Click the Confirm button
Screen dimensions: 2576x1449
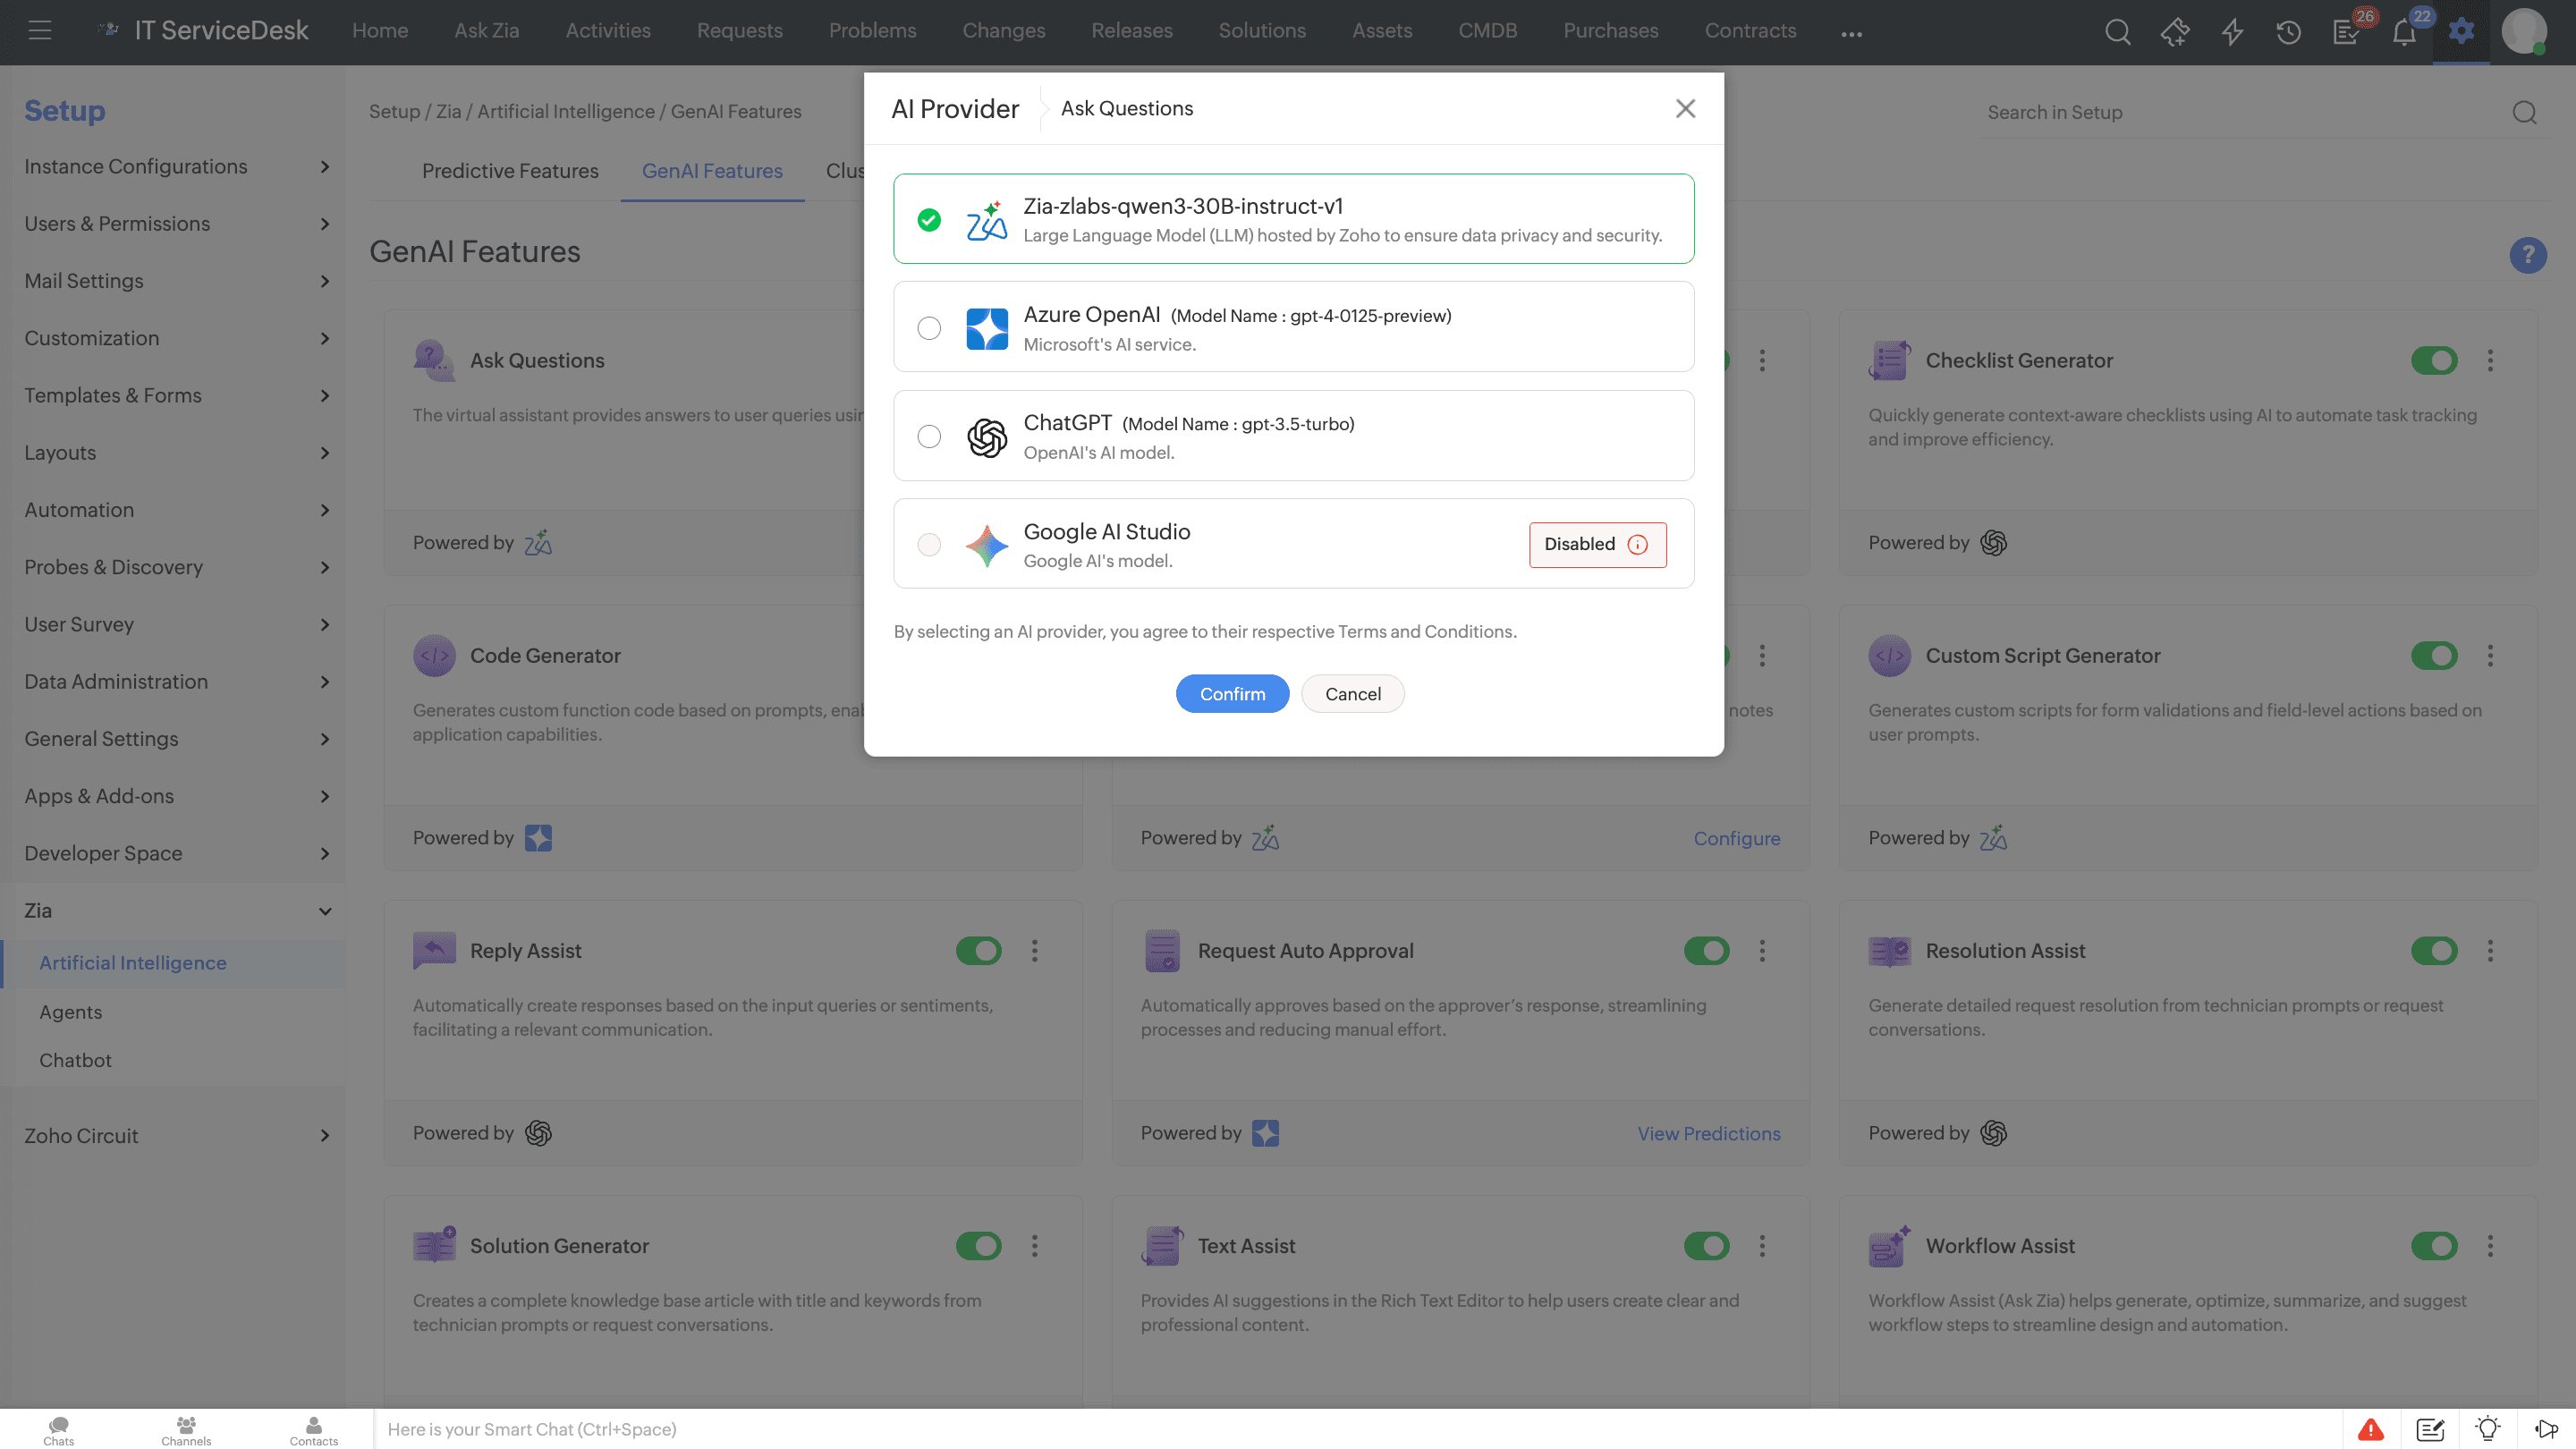coord(1232,694)
